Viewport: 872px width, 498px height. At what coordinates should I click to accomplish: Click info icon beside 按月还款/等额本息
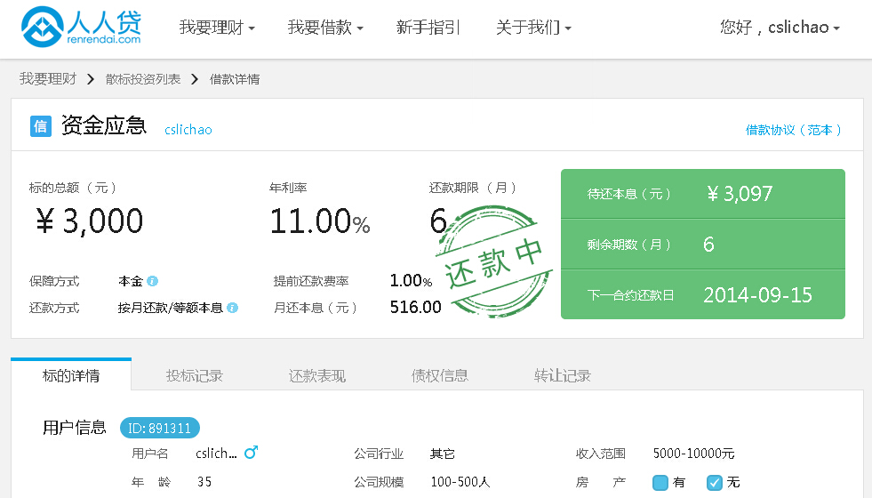[x=233, y=308]
